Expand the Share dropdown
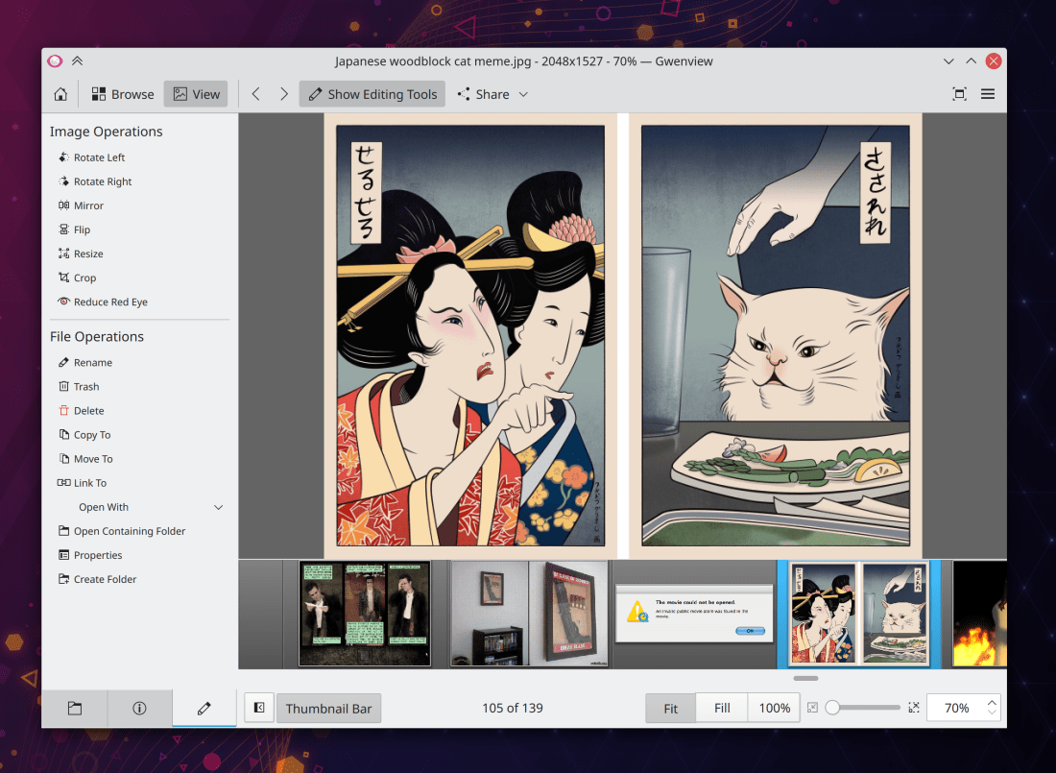Image resolution: width=1056 pixels, height=773 pixels. click(492, 94)
